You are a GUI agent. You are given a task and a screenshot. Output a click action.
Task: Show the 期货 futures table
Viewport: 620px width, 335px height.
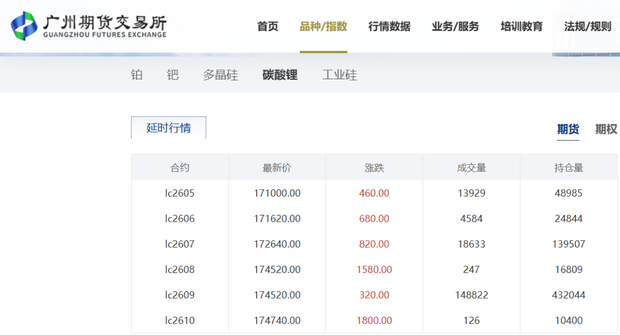click(568, 129)
